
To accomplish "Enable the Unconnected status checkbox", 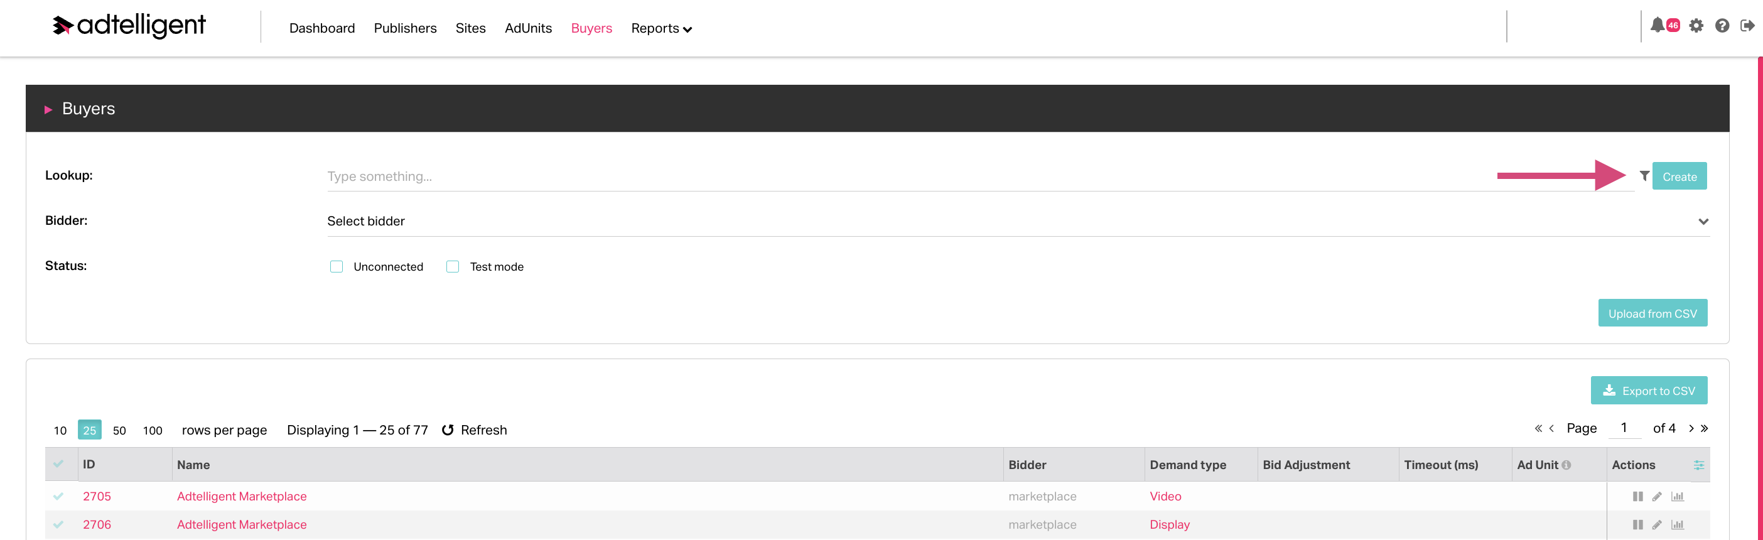I will click(x=336, y=266).
